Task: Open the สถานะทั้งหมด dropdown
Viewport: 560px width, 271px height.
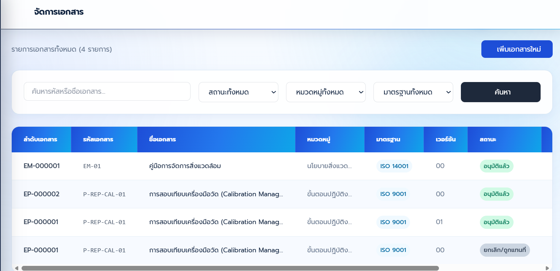Action: pos(238,92)
